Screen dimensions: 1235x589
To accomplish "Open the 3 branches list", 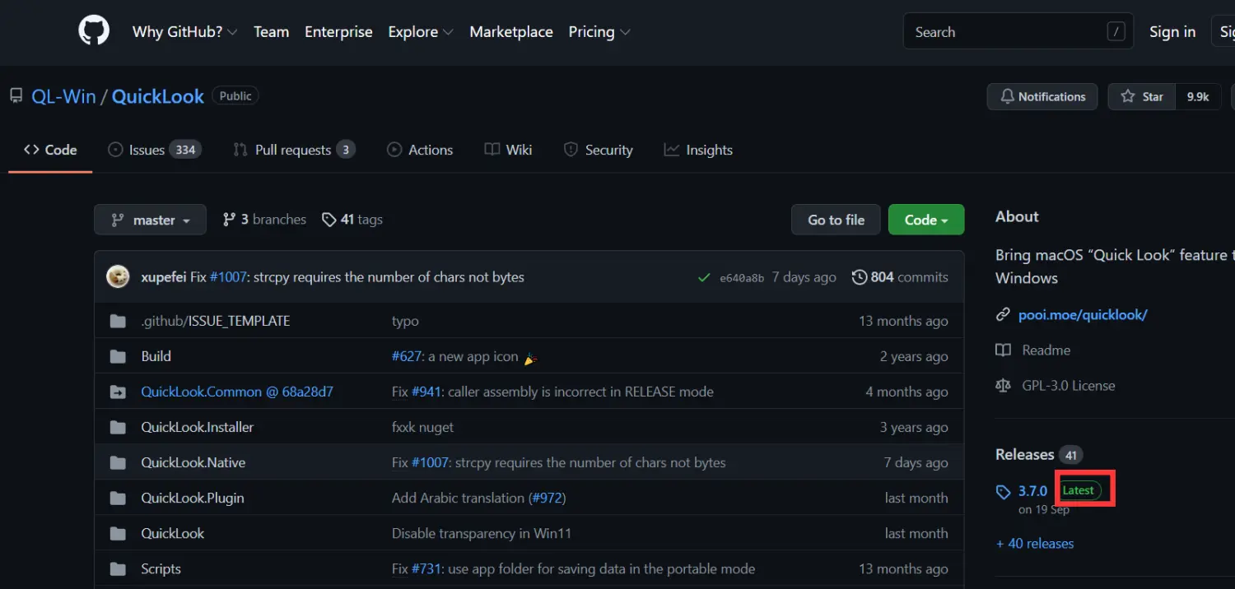I will [x=264, y=220].
